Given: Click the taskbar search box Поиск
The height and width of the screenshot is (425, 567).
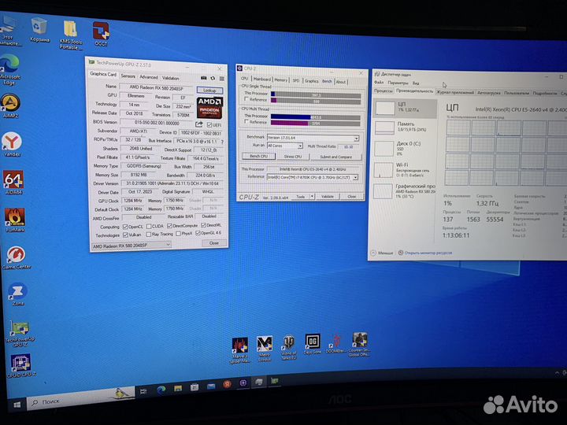Looking at the screenshot, I should tap(81, 398).
